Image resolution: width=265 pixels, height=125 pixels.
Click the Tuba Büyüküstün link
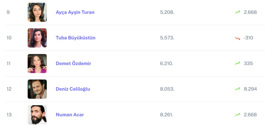(76, 38)
